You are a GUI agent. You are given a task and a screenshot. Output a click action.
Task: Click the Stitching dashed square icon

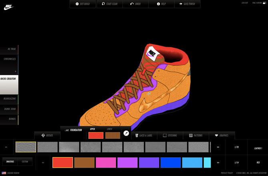pos(164,135)
